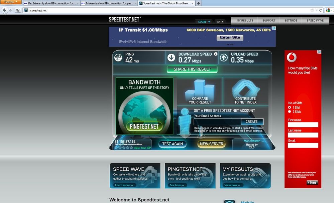Click the PINGTEST.NET button on the globe
This screenshot has width=334, height=203.
pyautogui.click(x=144, y=127)
